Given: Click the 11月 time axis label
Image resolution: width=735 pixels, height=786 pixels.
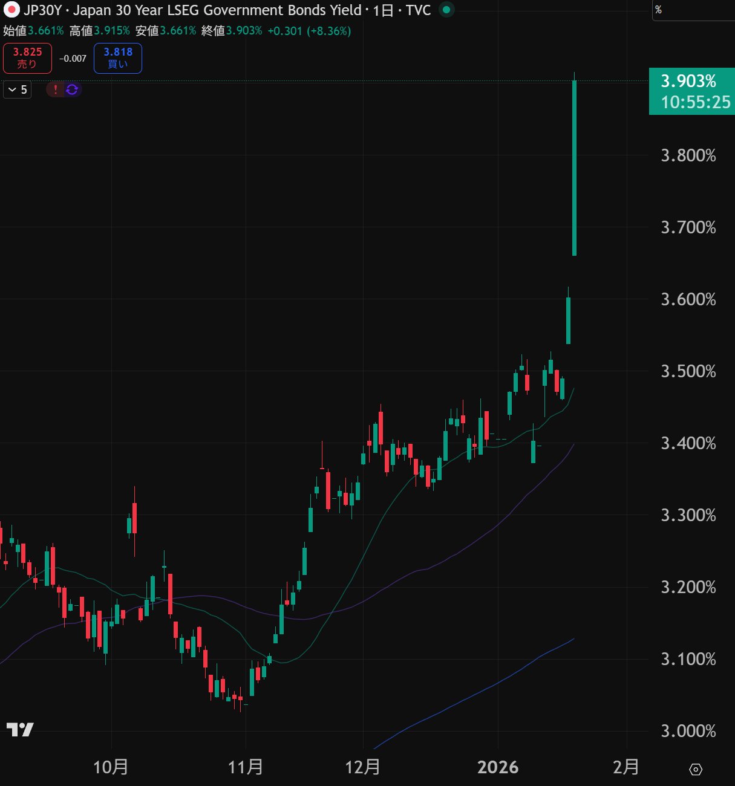Looking at the screenshot, I should [x=246, y=767].
